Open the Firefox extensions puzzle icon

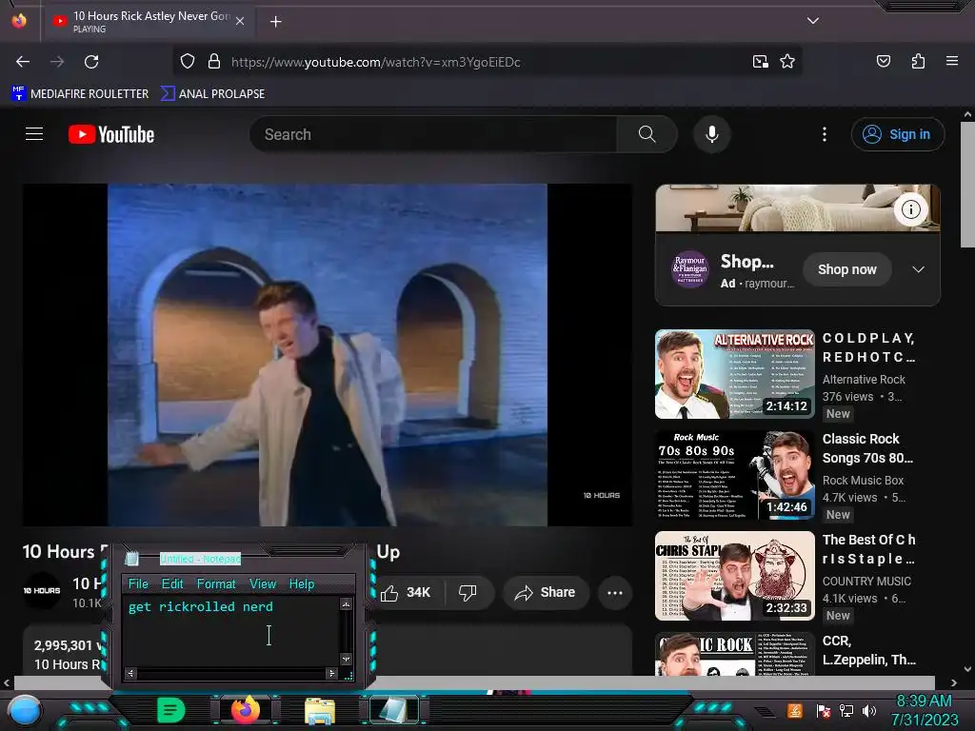click(x=918, y=61)
